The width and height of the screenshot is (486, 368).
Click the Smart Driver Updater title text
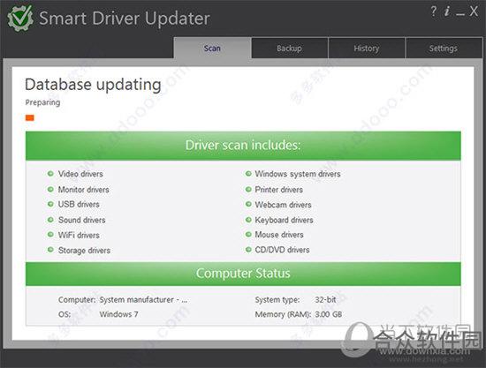(x=125, y=19)
